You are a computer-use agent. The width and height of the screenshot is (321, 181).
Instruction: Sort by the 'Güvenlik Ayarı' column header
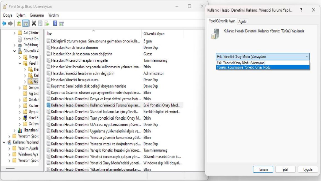(x=162, y=34)
